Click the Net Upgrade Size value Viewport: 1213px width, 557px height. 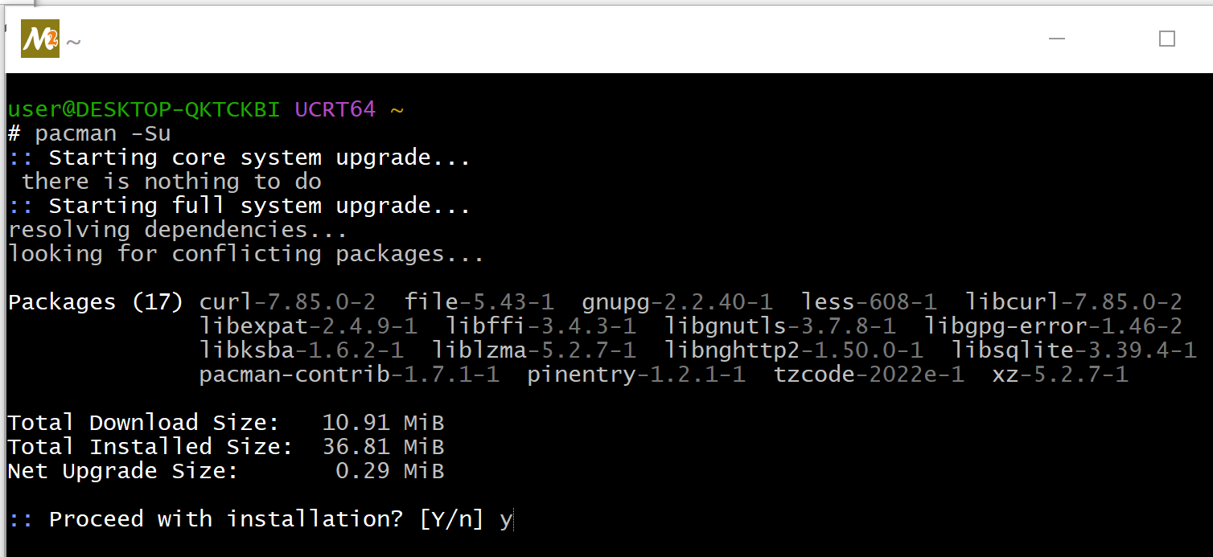[x=389, y=471]
